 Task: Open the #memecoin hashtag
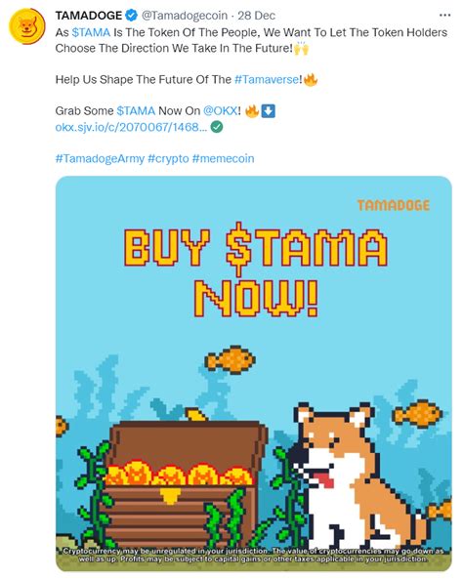[223, 159]
